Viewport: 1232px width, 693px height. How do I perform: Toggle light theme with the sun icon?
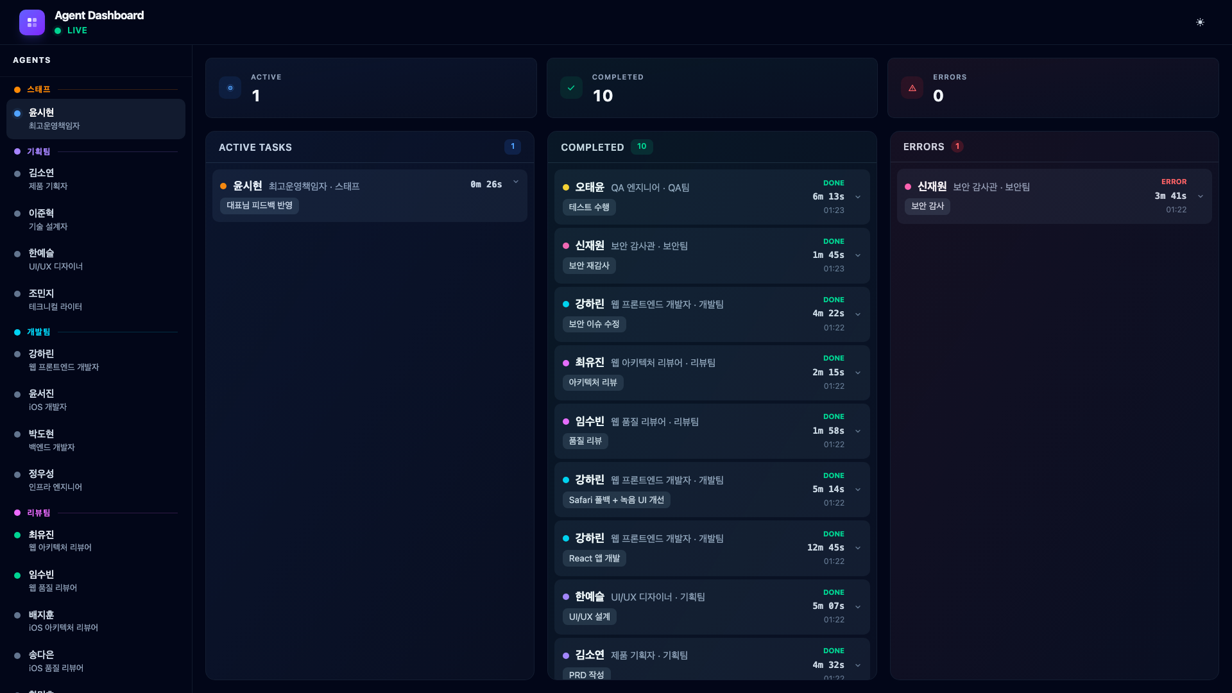[x=1200, y=22]
